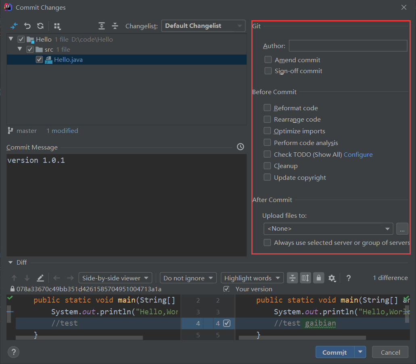The height and width of the screenshot is (364, 416).
Task: Click the Diff help question mark icon
Action: 349,278
